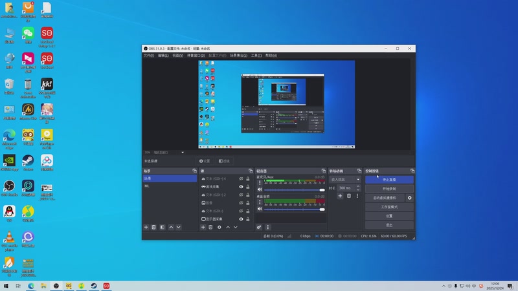518x291 pixels.
Task: Open the 场景集合(S) menu
Action: [x=238, y=56]
